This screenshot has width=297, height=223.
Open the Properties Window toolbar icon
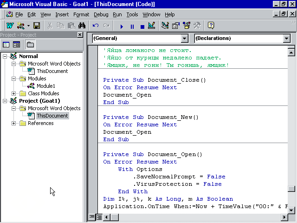pyautogui.click(x=176, y=26)
